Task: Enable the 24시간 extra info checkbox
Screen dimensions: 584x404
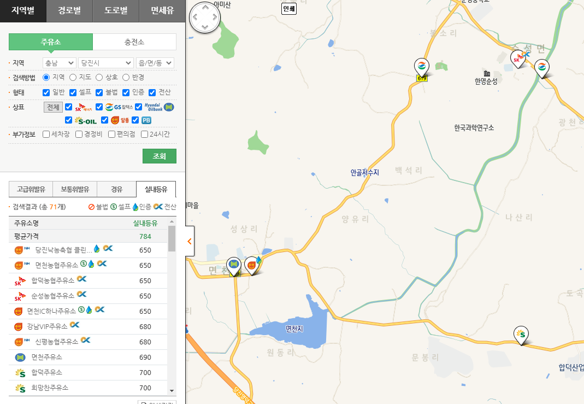Action: click(x=145, y=134)
